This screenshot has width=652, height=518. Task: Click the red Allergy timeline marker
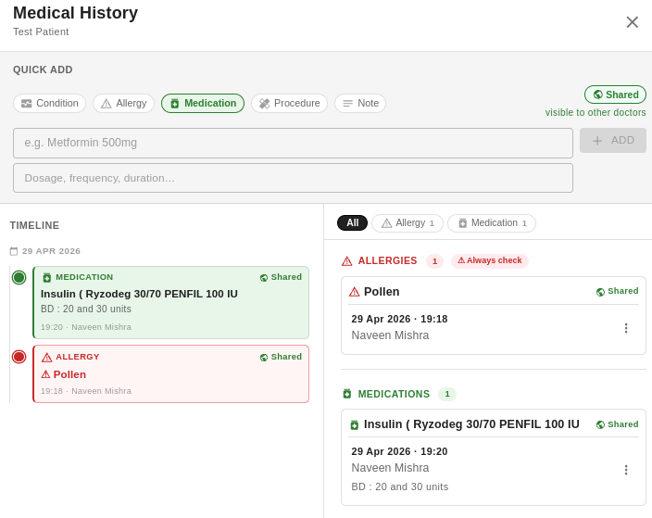[19, 357]
